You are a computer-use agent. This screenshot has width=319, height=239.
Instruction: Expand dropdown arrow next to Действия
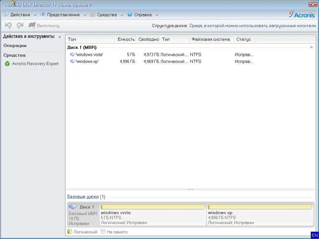pyautogui.click(x=35, y=15)
